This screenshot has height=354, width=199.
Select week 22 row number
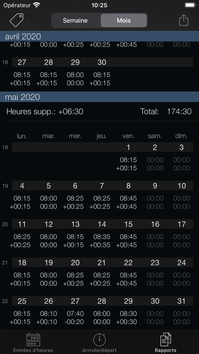point(5,301)
